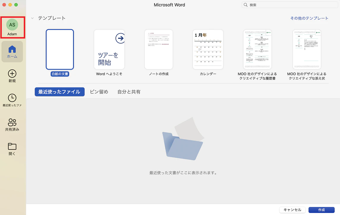
Task: Switch to the 自分と共有 tab
Action: [129, 92]
